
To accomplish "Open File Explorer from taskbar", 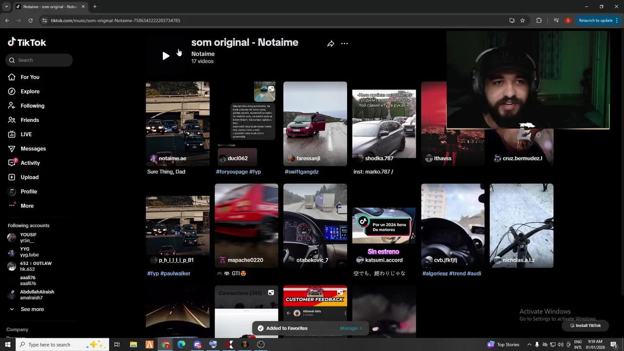I will (133, 345).
